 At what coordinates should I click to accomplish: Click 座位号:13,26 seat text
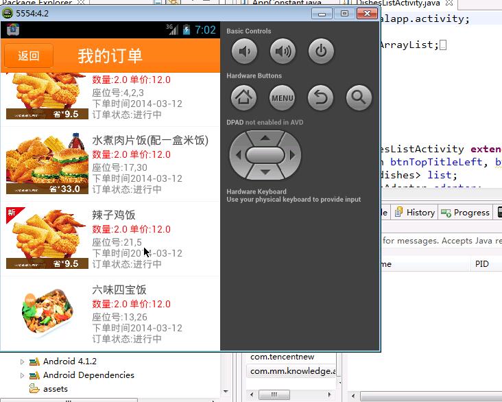[120, 317]
